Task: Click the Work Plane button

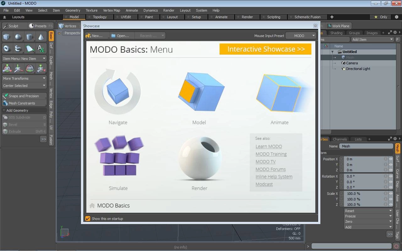Action: click(x=339, y=26)
